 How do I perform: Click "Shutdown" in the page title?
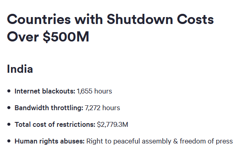click(140, 20)
